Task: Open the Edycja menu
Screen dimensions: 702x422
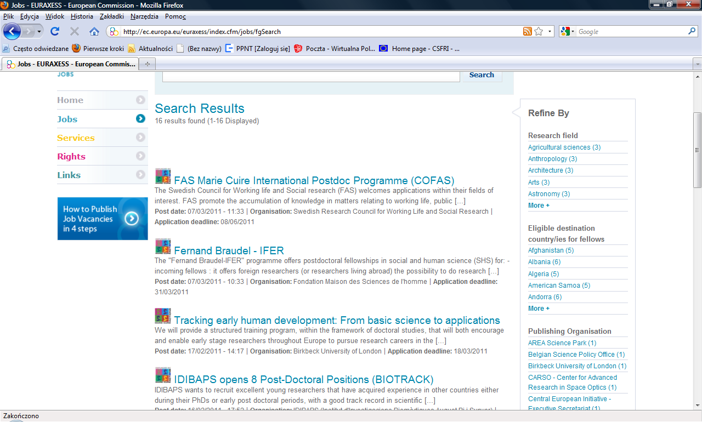Action: tap(30, 16)
